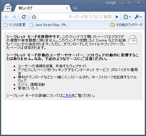This screenshot has width=146, height=136.
Task: Click the Back navigation arrow
Action: [6, 17]
